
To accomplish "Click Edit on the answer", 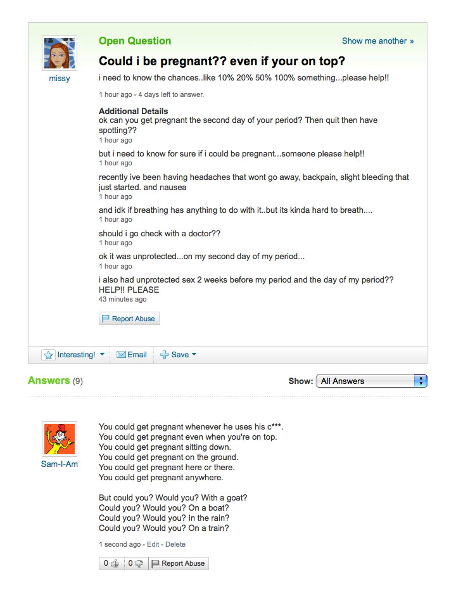I will (153, 544).
